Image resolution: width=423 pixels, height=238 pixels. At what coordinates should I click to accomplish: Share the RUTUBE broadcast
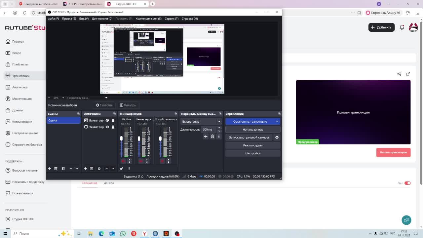point(399,74)
